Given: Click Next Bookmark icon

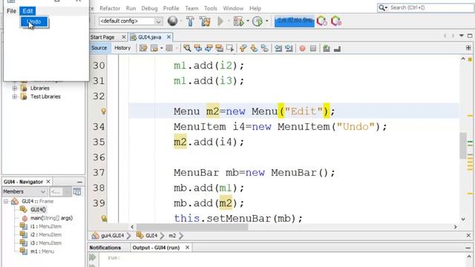Looking at the screenshot, I should [x=254, y=48].
